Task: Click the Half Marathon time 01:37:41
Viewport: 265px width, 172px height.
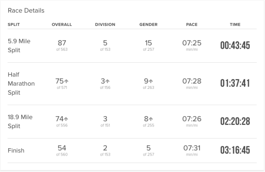Action: (x=235, y=84)
